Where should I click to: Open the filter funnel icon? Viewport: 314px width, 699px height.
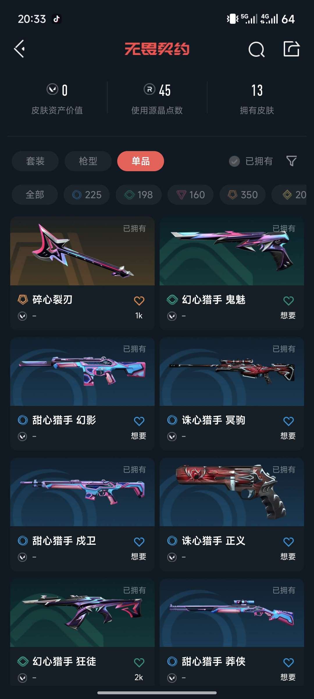[291, 161]
